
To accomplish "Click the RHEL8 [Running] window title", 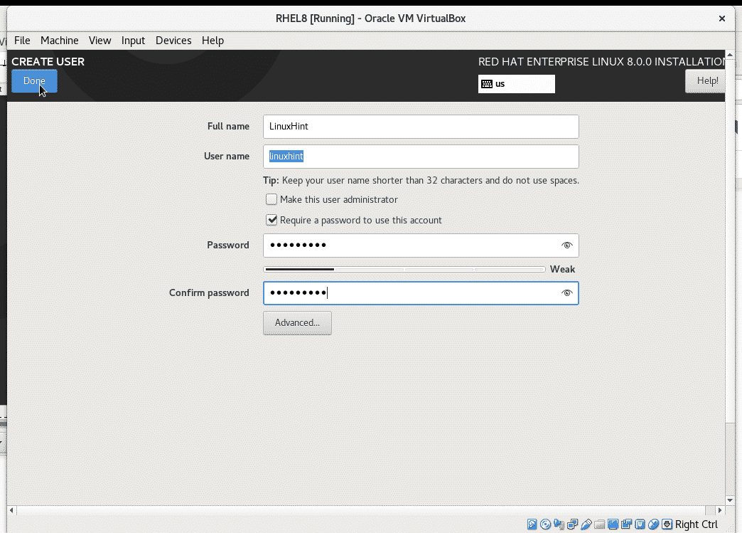I will 370,19.
